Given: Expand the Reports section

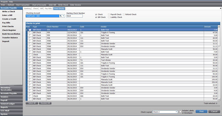Looking at the screenshot, I should pos(11,107).
